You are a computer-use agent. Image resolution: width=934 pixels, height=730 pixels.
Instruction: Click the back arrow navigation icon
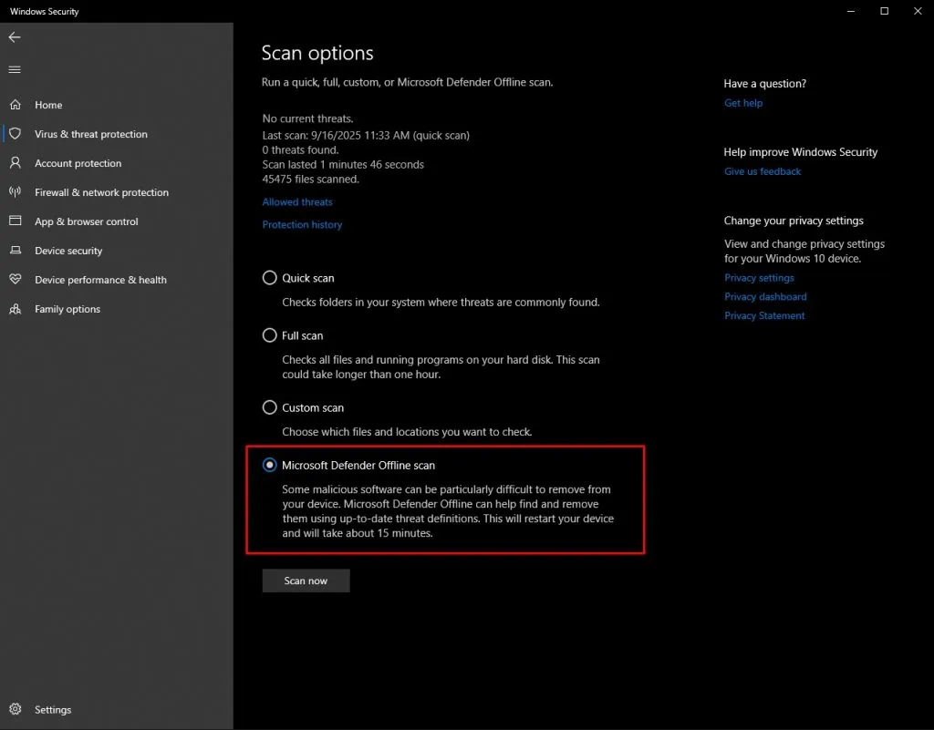(15, 37)
